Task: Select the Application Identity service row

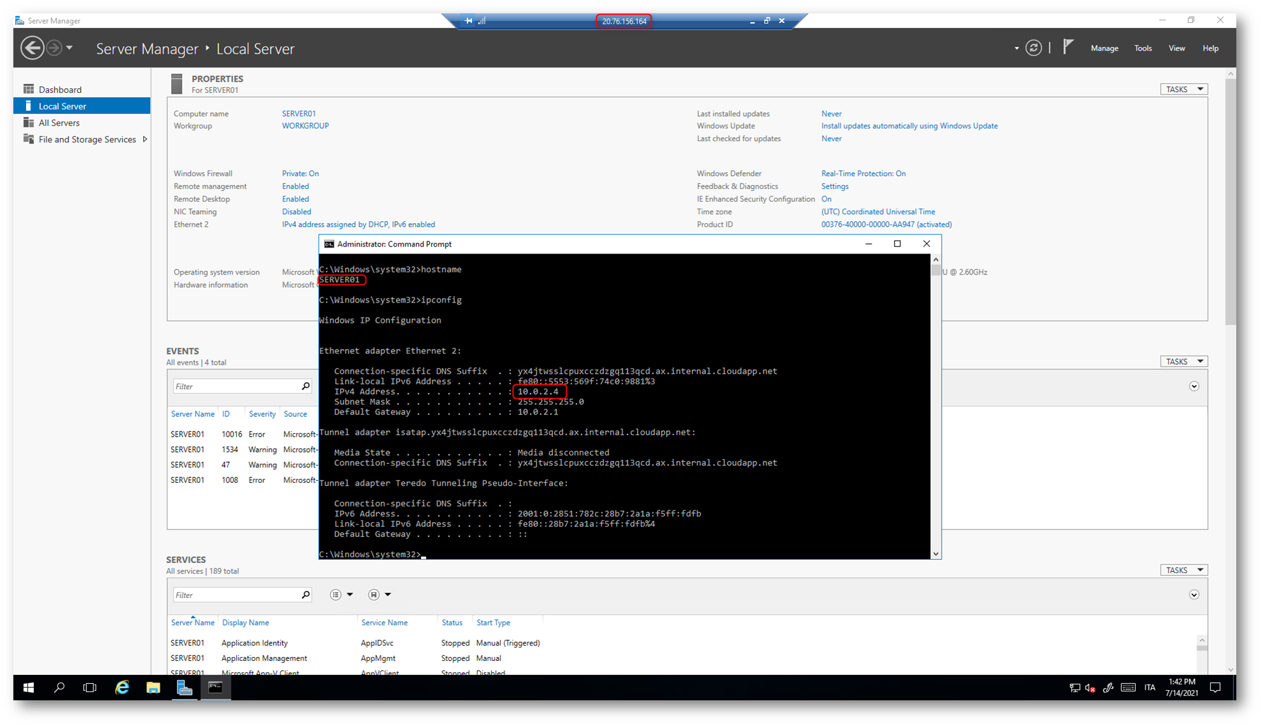Action: click(x=682, y=643)
